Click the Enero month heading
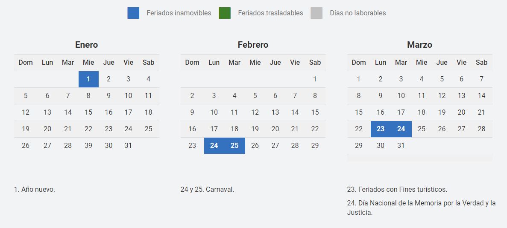The width and height of the screenshot is (507, 228). [x=86, y=45]
